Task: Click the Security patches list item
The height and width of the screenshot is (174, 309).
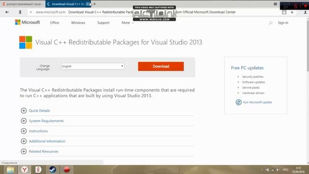Action: point(253,77)
